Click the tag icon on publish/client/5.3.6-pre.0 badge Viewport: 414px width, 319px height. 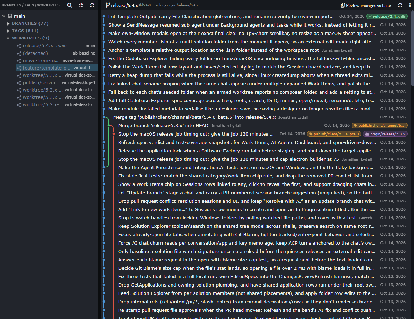click(311, 134)
